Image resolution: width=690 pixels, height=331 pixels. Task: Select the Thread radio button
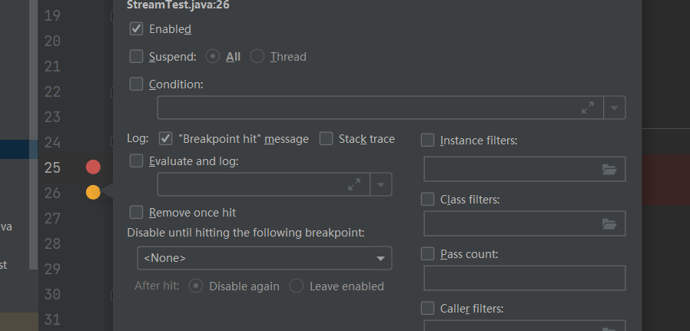(257, 56)
